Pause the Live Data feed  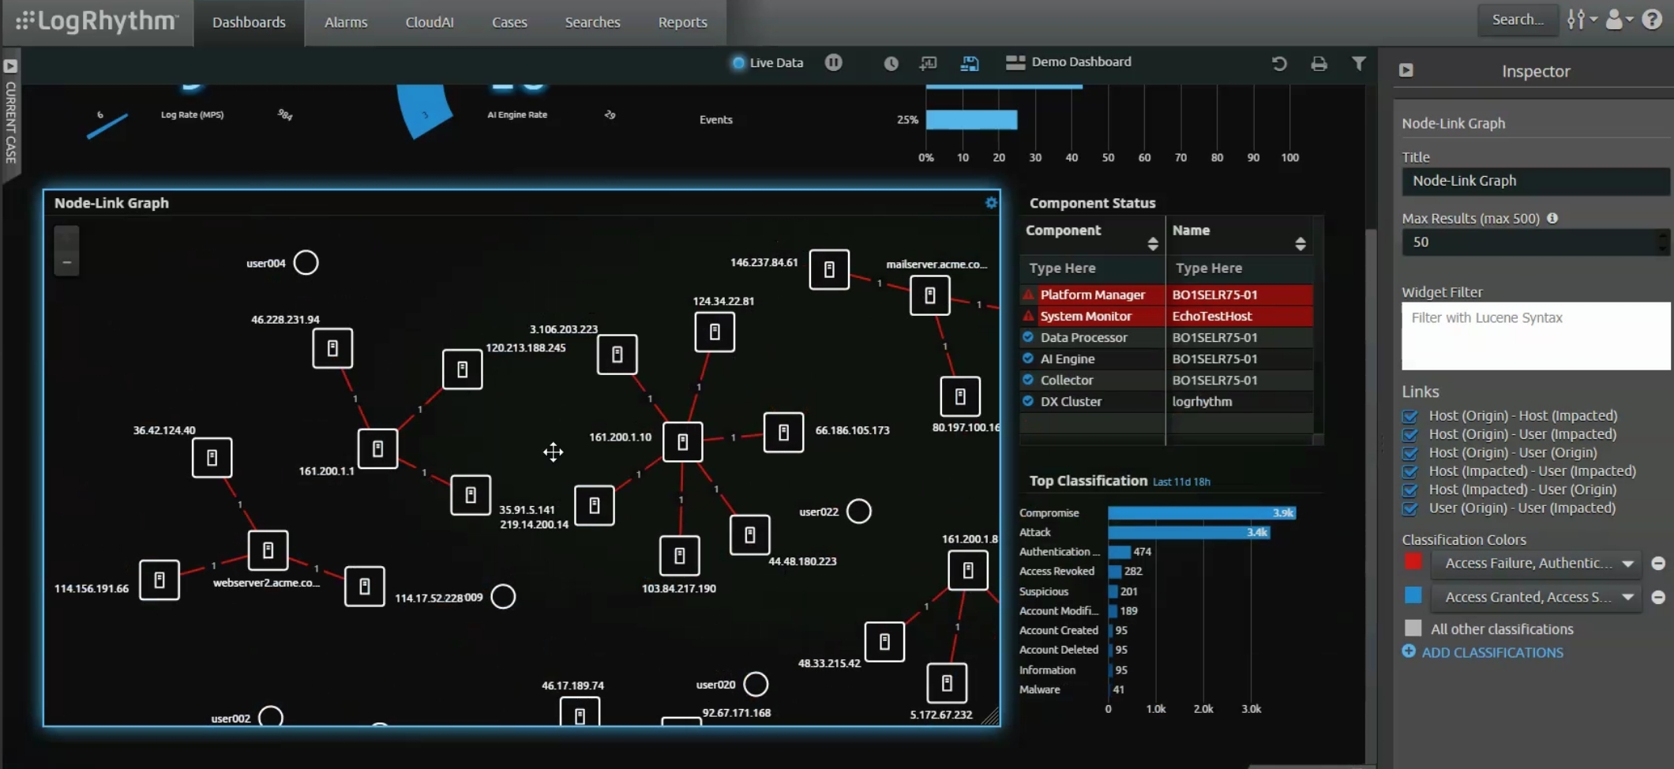[x=833, y=62]
